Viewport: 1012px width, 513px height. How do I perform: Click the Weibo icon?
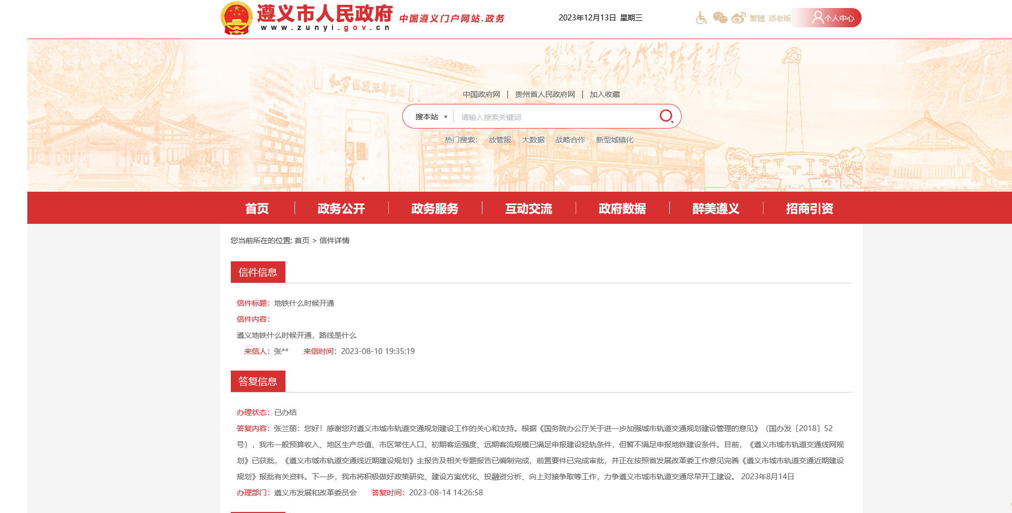(739, 18)
